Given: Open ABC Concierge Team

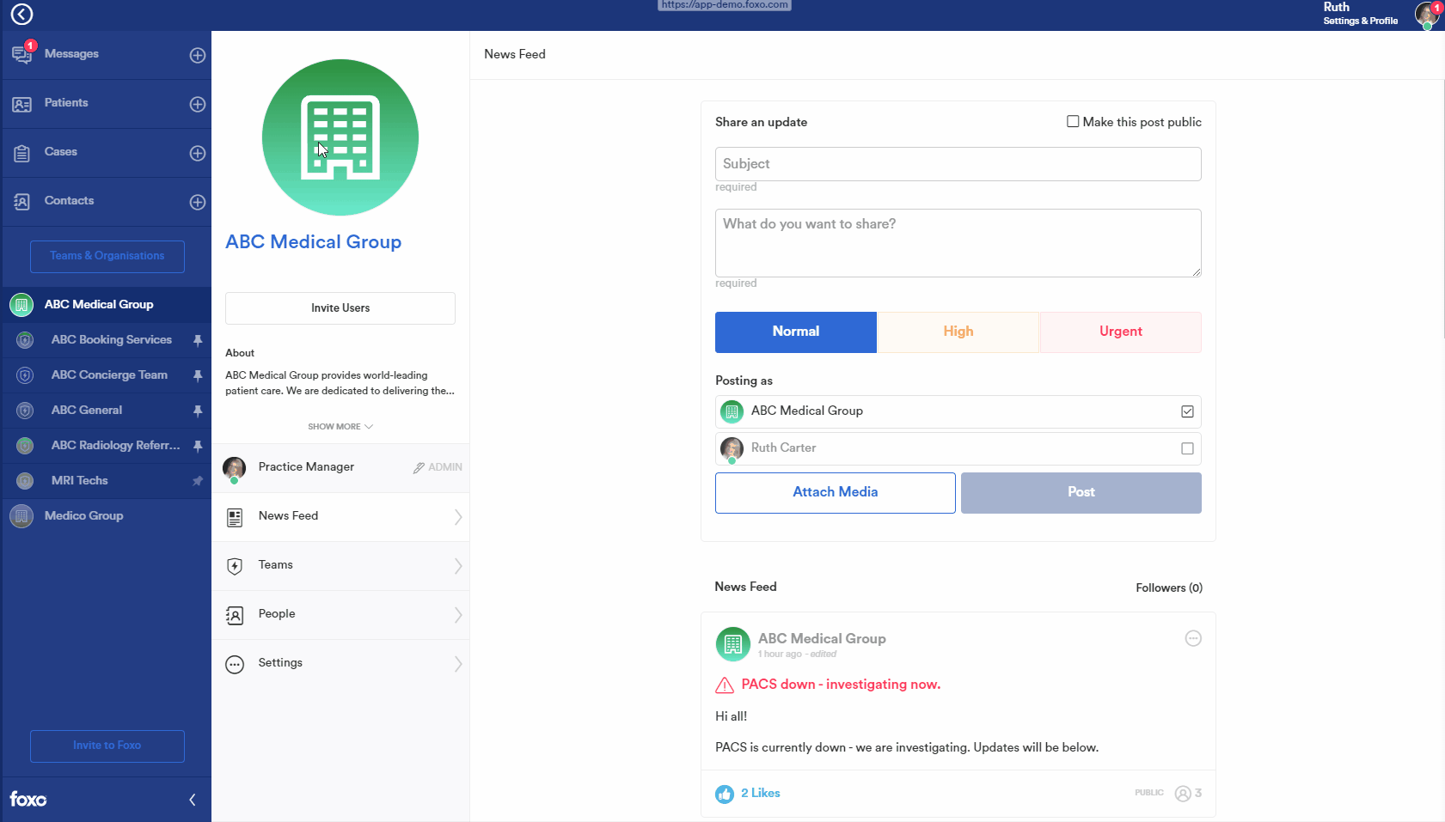Looking at the screenshot, I should click(x=109, y=375).
